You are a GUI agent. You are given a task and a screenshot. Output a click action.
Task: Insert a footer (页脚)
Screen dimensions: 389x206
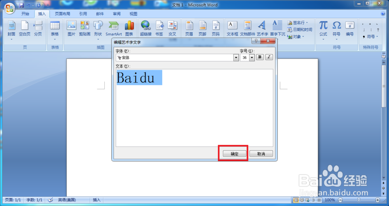click(202, 28)
